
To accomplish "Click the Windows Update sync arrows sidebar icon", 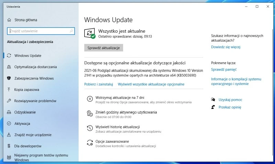I will [9, 56].
